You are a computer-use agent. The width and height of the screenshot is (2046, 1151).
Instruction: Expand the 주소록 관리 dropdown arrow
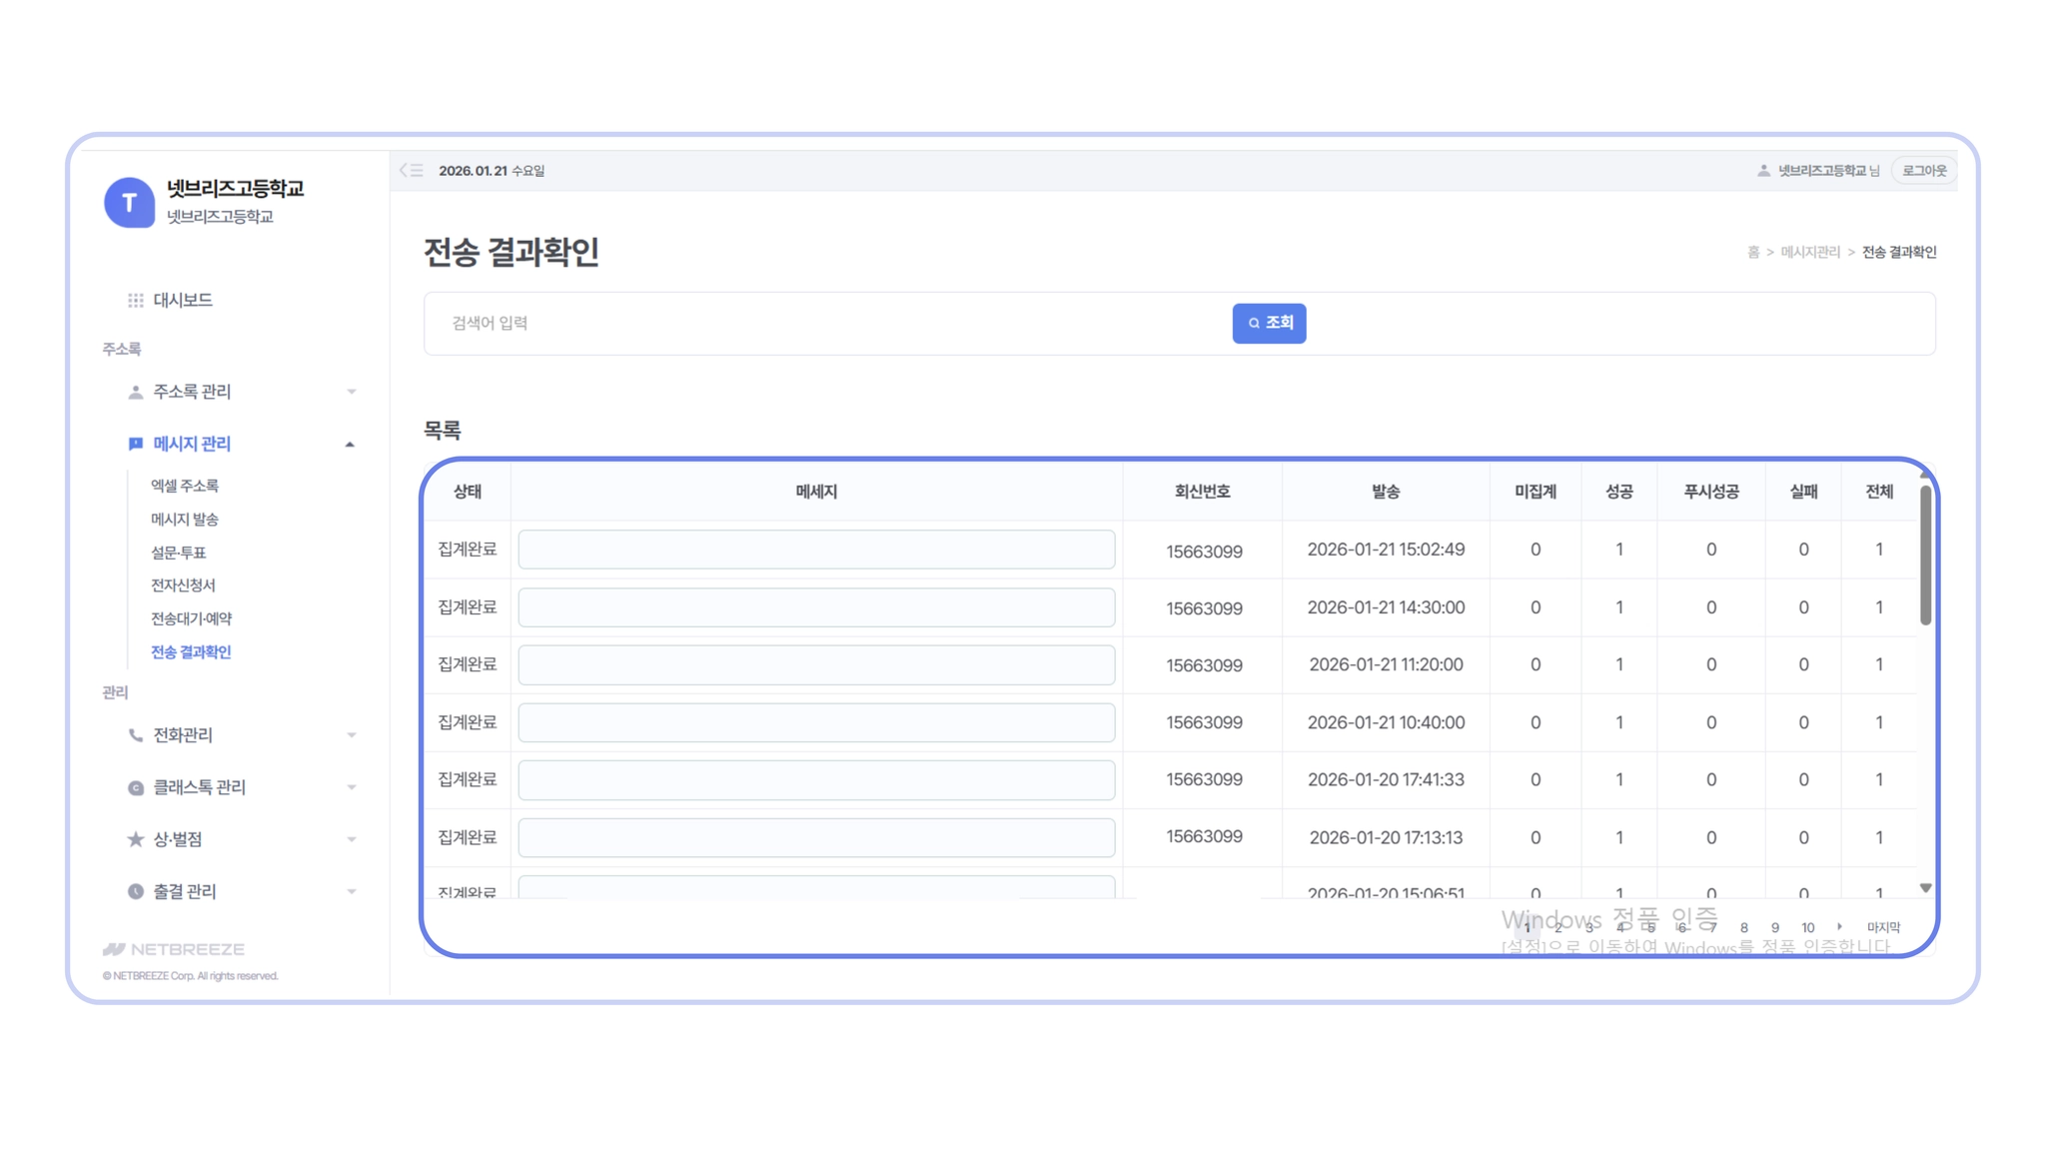(x=351, y=392)
